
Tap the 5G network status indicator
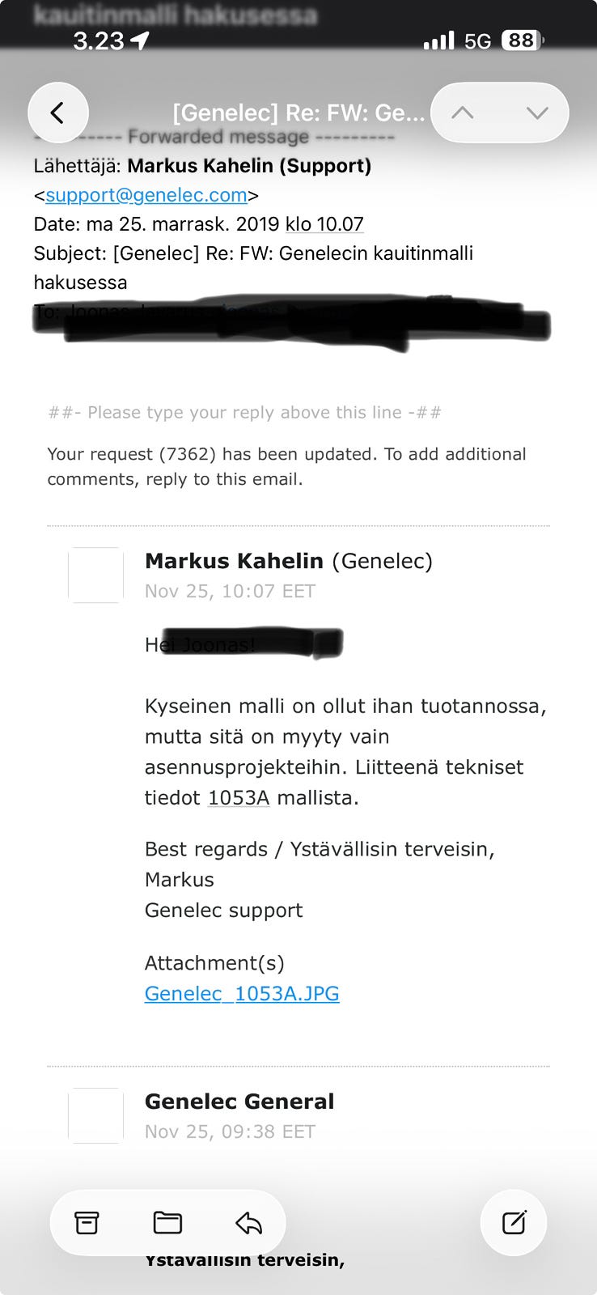477,40
